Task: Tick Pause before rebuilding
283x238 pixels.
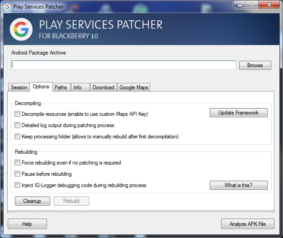Action: click(17, 174)
